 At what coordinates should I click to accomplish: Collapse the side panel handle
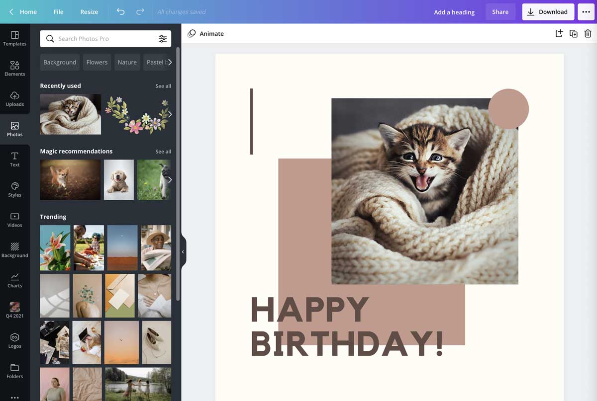pos(183,252)
